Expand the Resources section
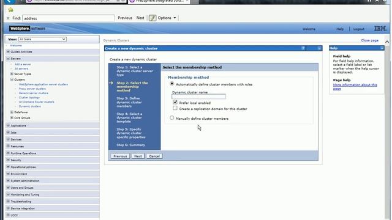392x220 pixels. coord(8,146)
